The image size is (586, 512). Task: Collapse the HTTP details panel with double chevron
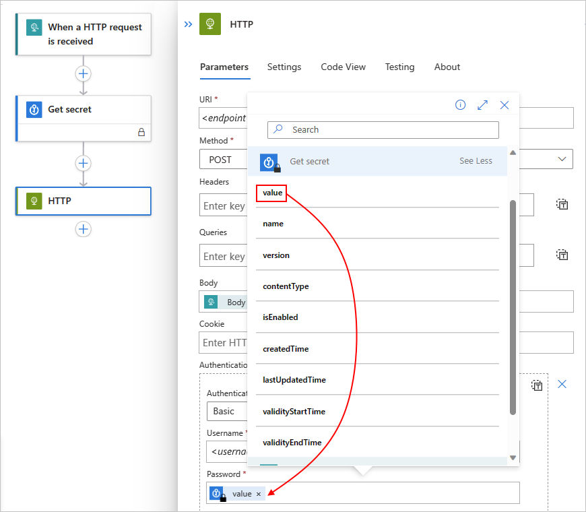[188, 24]
